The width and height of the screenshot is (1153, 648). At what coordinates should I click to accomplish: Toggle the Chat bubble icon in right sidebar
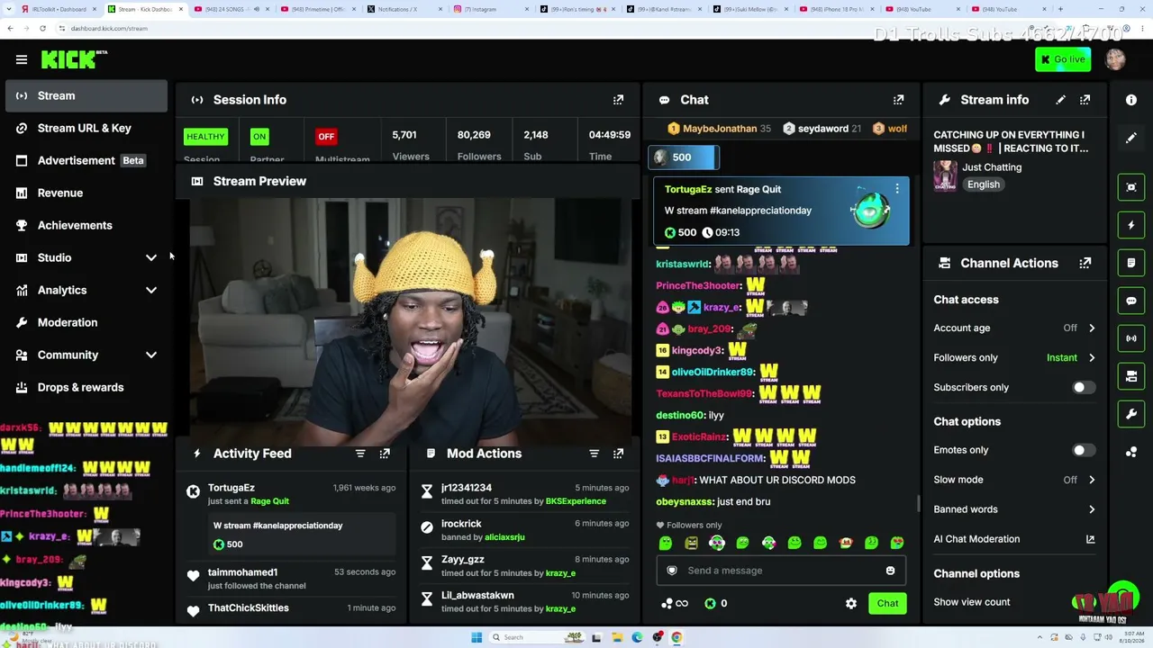coord(1131,301)
